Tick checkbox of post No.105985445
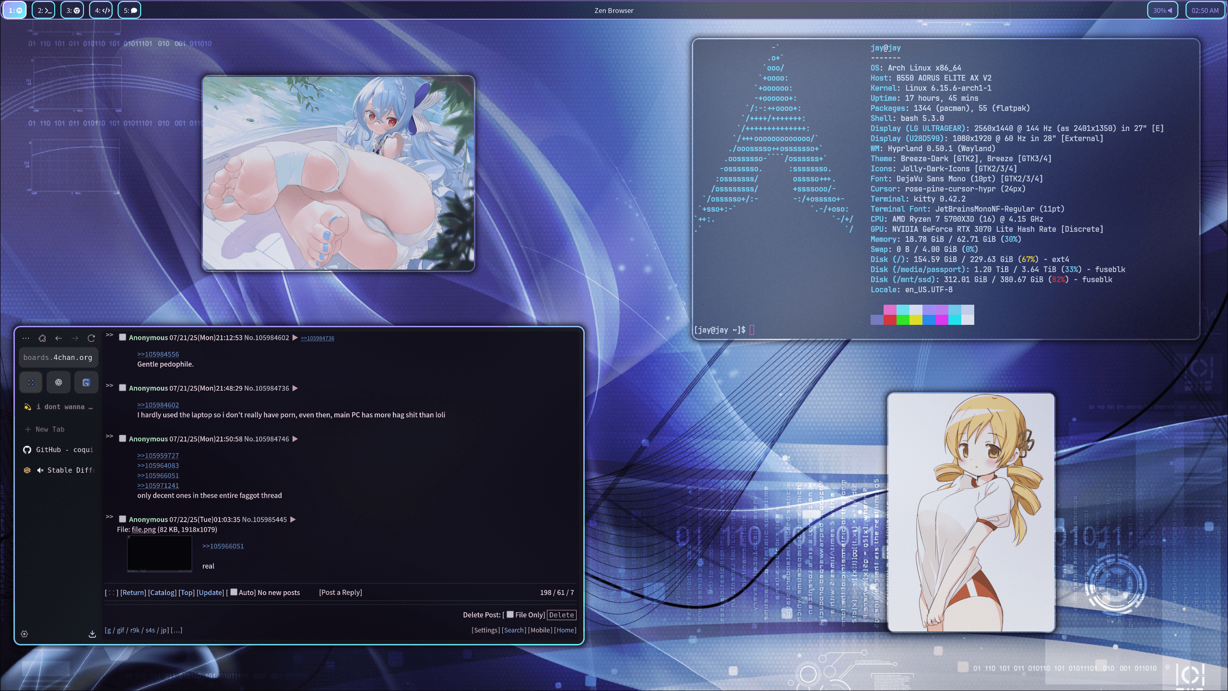 coord(123,519)
